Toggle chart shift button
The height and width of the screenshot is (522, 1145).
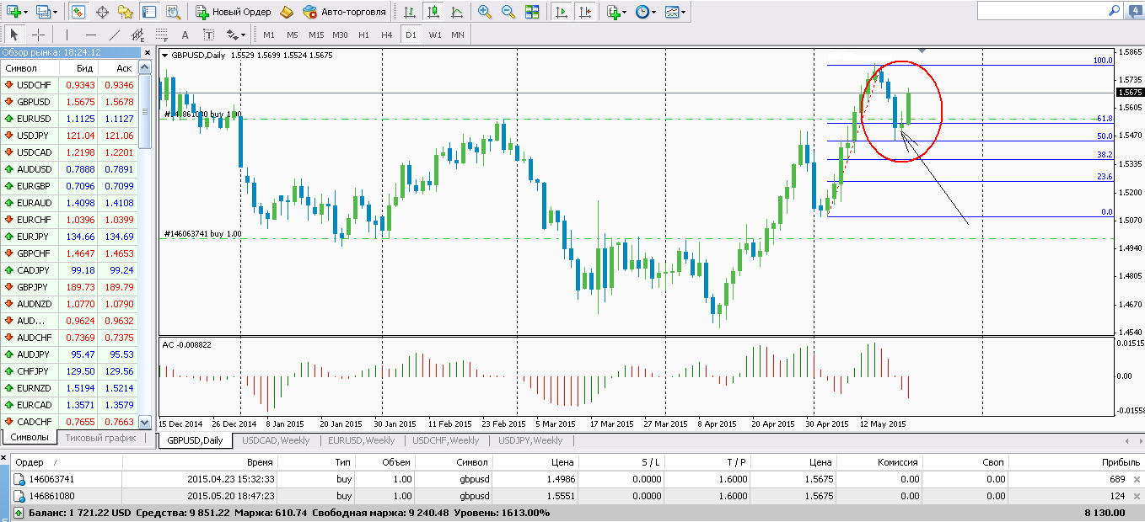(585, 12)
